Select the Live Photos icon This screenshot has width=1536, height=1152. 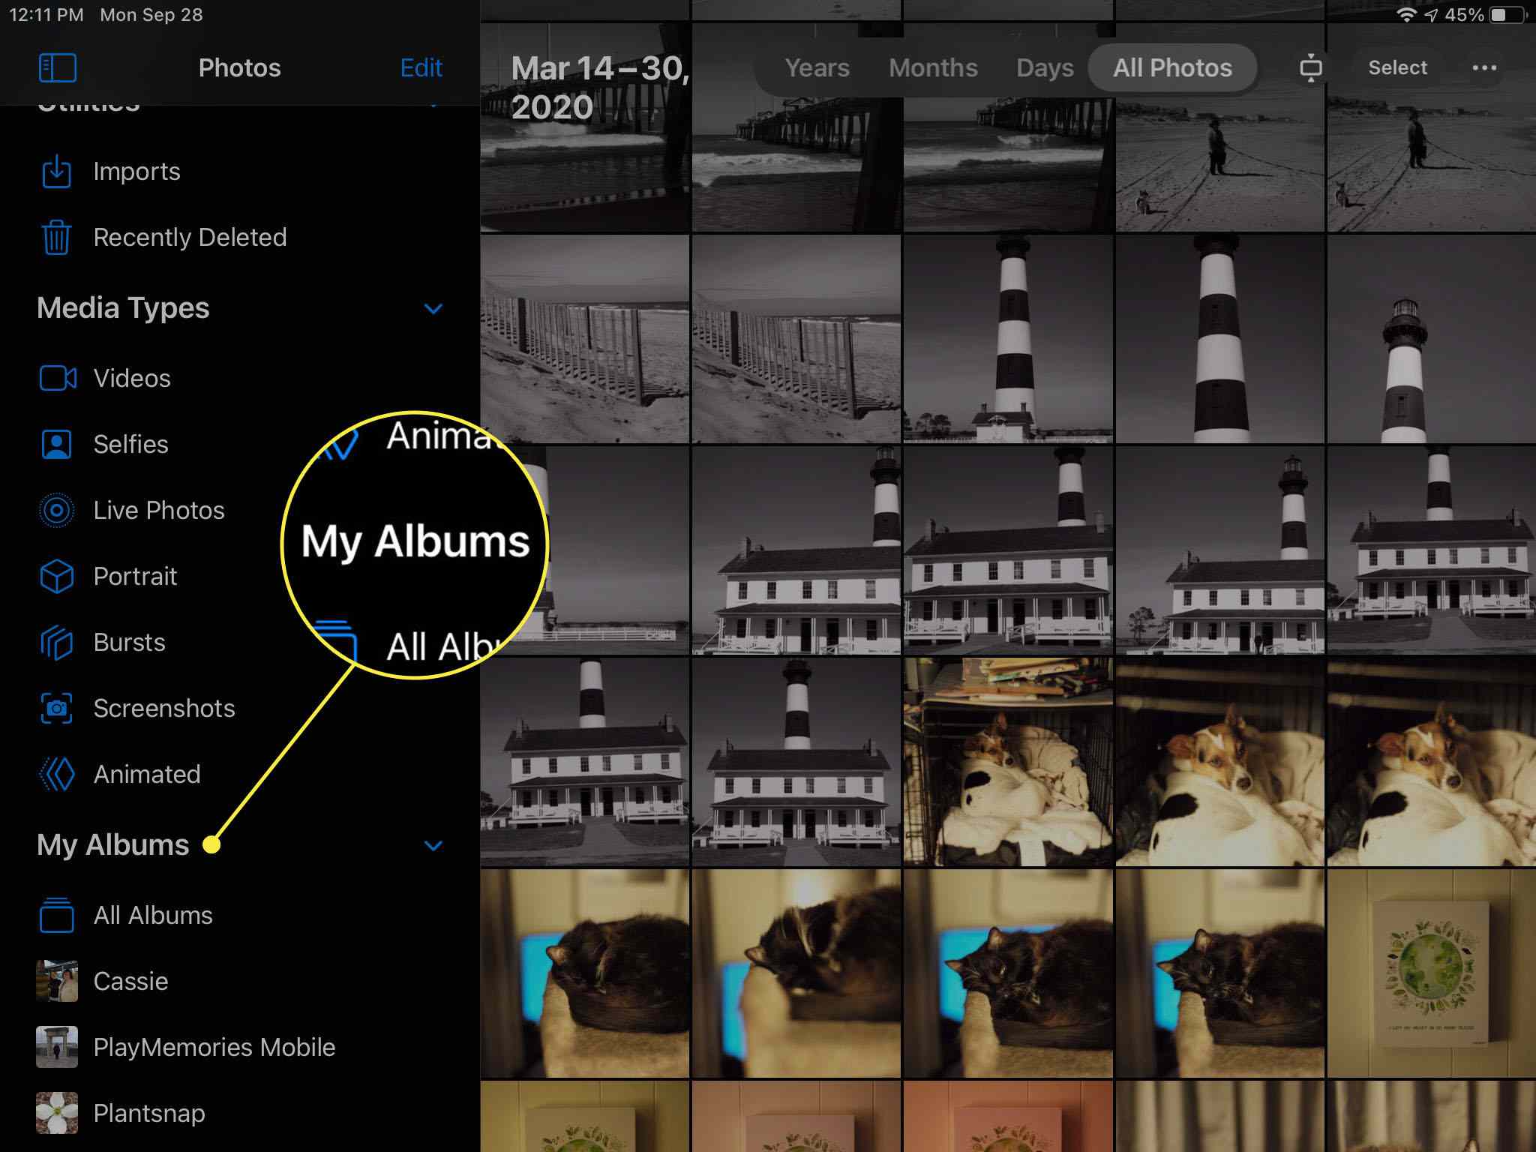point(57,509)
